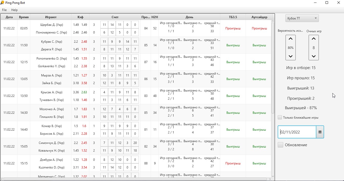The height and width of the screenshot is (181, 344).
Task: Decrease head-to-head games count down arrow
Action: (313, 56)
